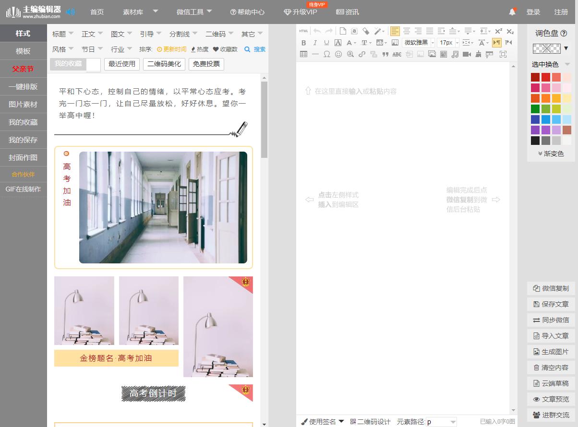Open the insert table tool
The height and width of the screenshot is (427, 578).
click(x=303, y=54)
